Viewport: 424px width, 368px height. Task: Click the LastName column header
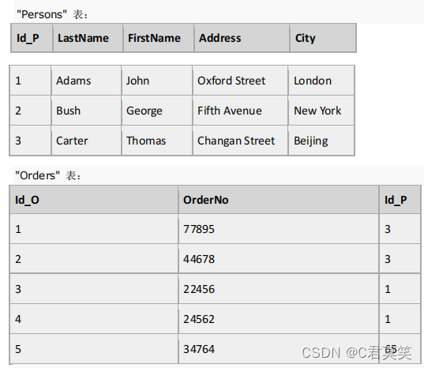(x=88, y=38)
